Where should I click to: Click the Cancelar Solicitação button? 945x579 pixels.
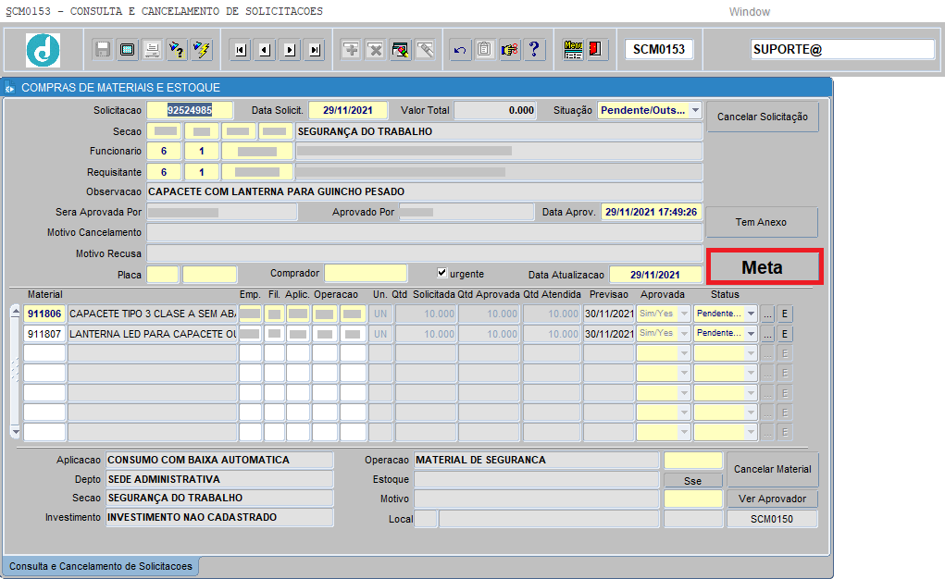click(x=763, y=117)
